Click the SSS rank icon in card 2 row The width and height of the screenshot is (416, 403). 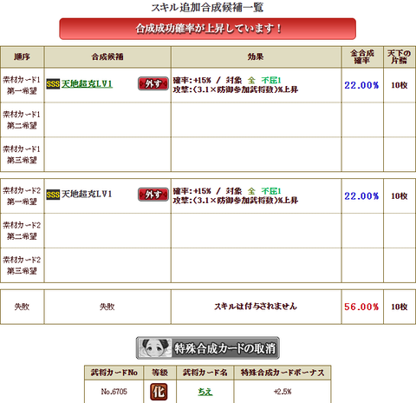coord(53,195)
